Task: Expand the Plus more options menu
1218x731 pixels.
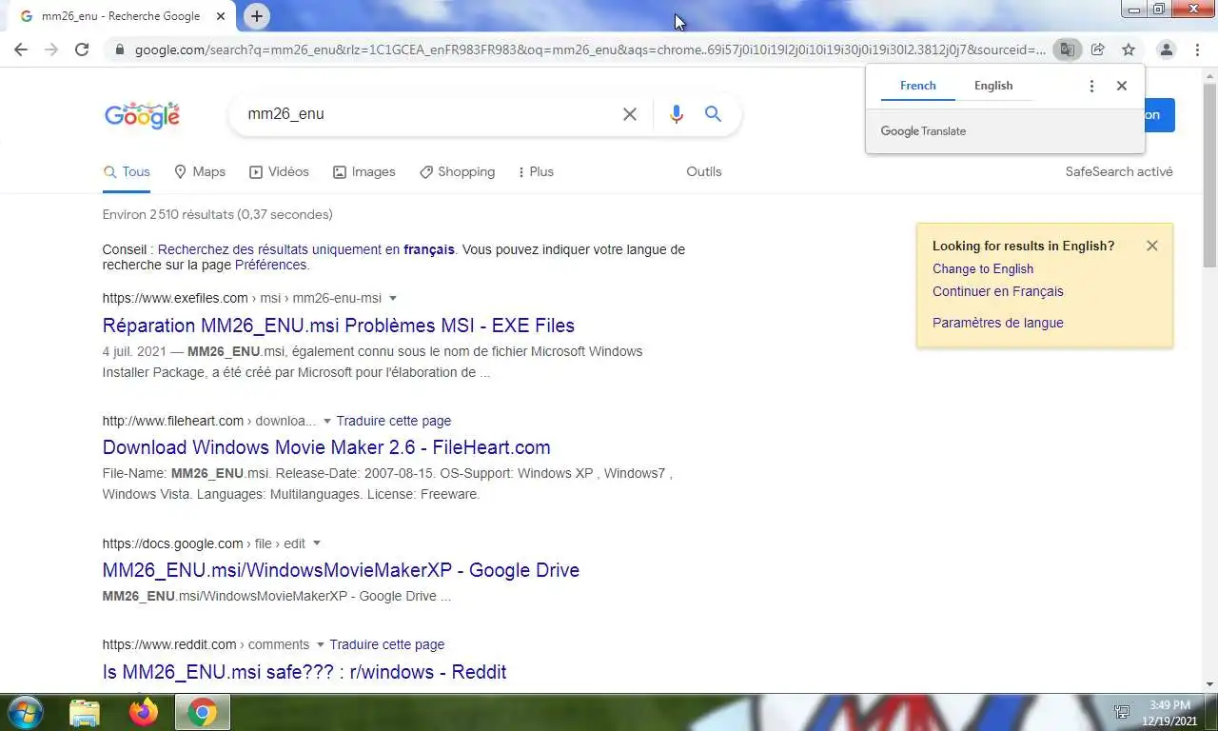Action: 536,172
